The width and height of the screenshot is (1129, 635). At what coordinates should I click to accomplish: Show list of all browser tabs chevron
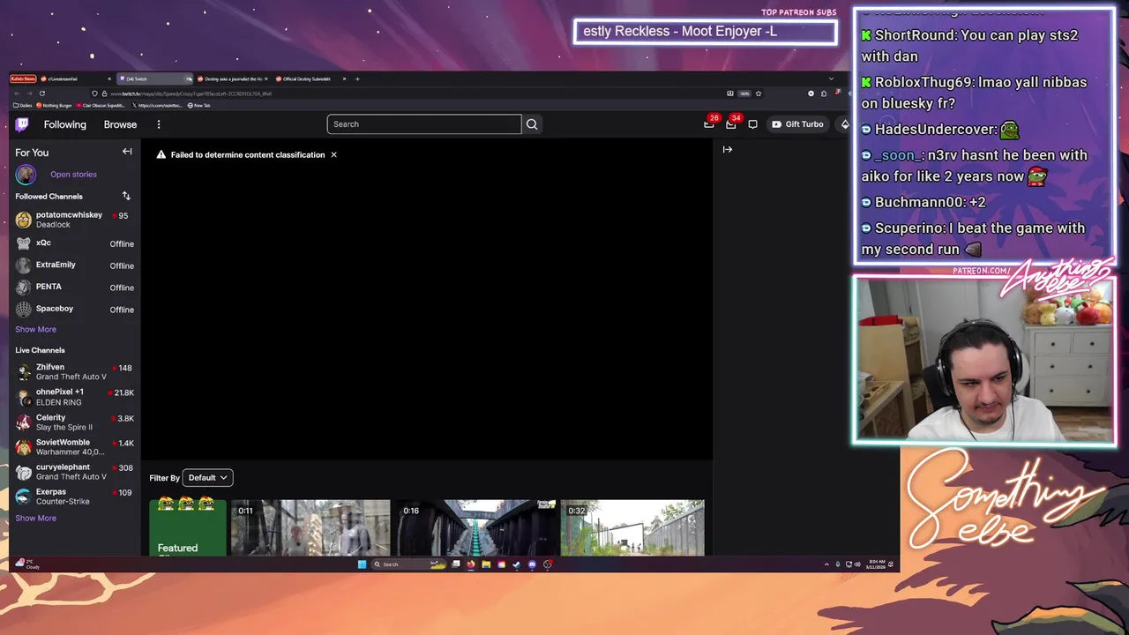(831, 78)
